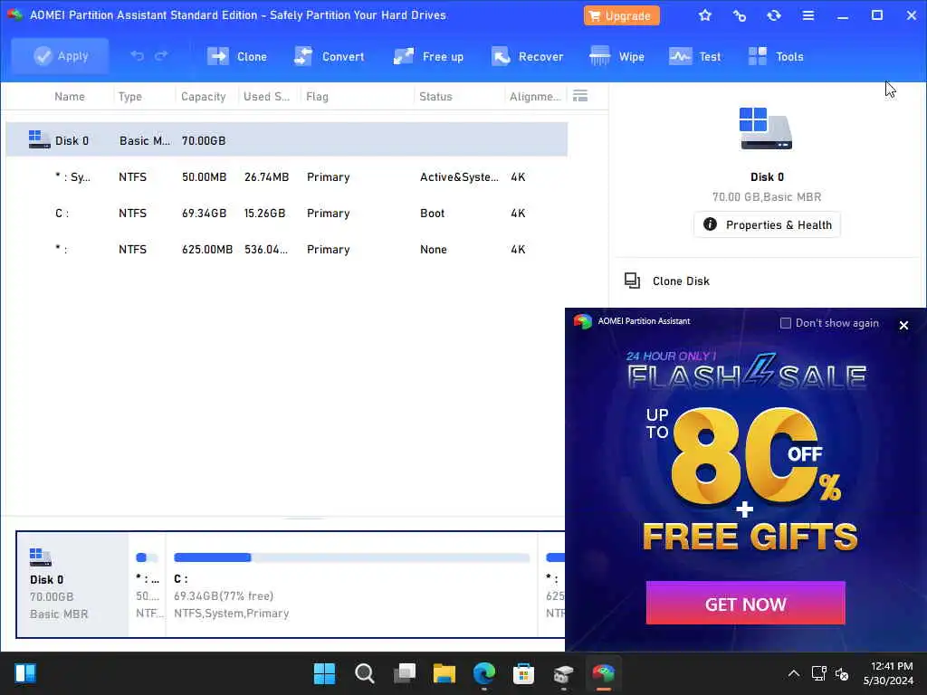
Task: Click the refresh icon in title bar
Action: click(774, 15)
